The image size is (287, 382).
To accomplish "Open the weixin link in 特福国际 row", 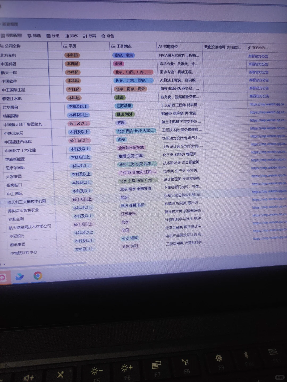I will tap(268, 112).
